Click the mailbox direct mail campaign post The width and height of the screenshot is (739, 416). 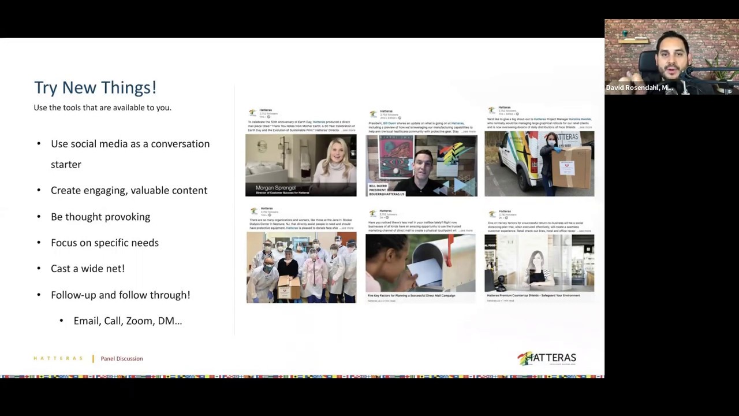(420, 263)
